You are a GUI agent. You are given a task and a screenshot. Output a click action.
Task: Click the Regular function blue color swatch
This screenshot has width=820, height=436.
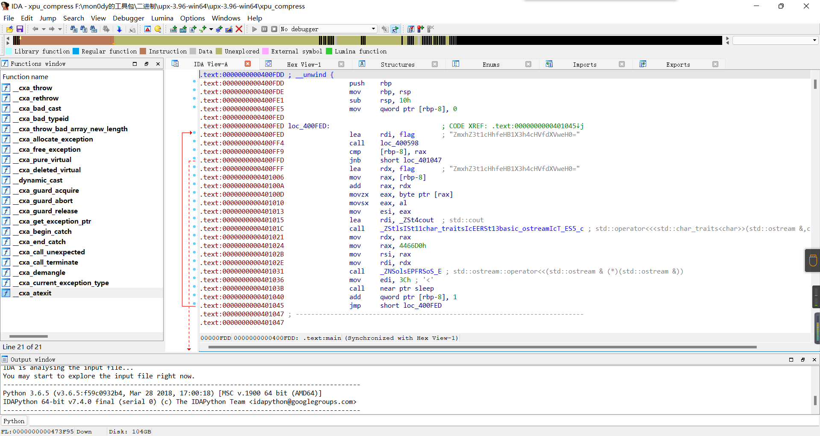[x=76, y=51]
